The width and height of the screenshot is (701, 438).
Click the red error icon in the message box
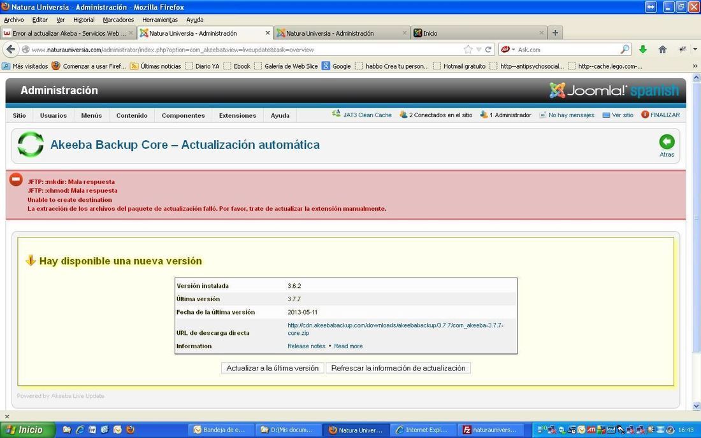tap(16, 180)
